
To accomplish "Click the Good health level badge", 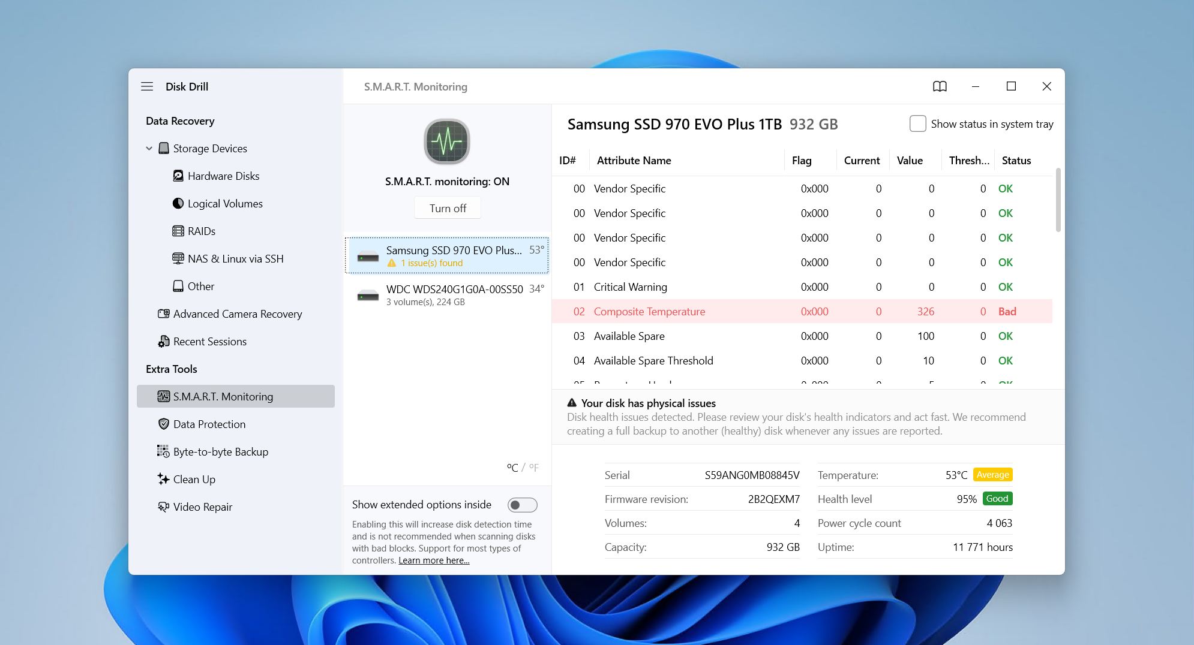I will [x=997, y=498].
